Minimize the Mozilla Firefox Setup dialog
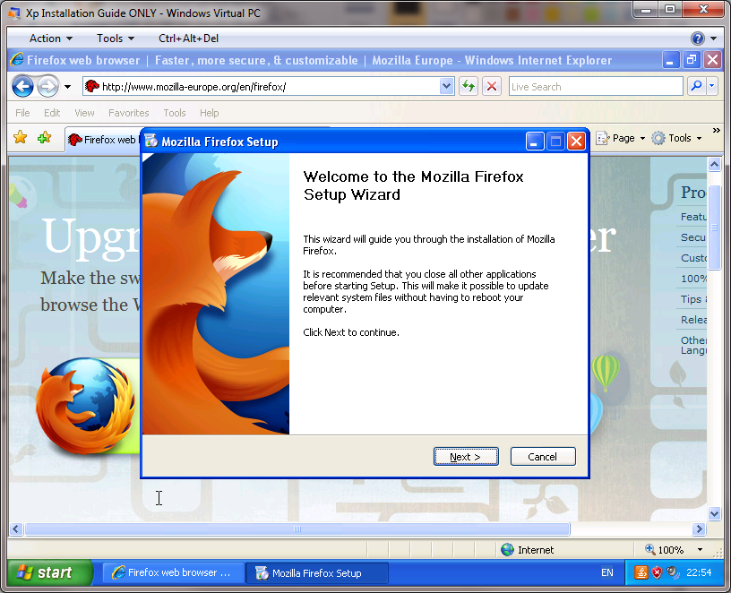The width and height of the screenshot is (731, 593). (x=534, y=142)
